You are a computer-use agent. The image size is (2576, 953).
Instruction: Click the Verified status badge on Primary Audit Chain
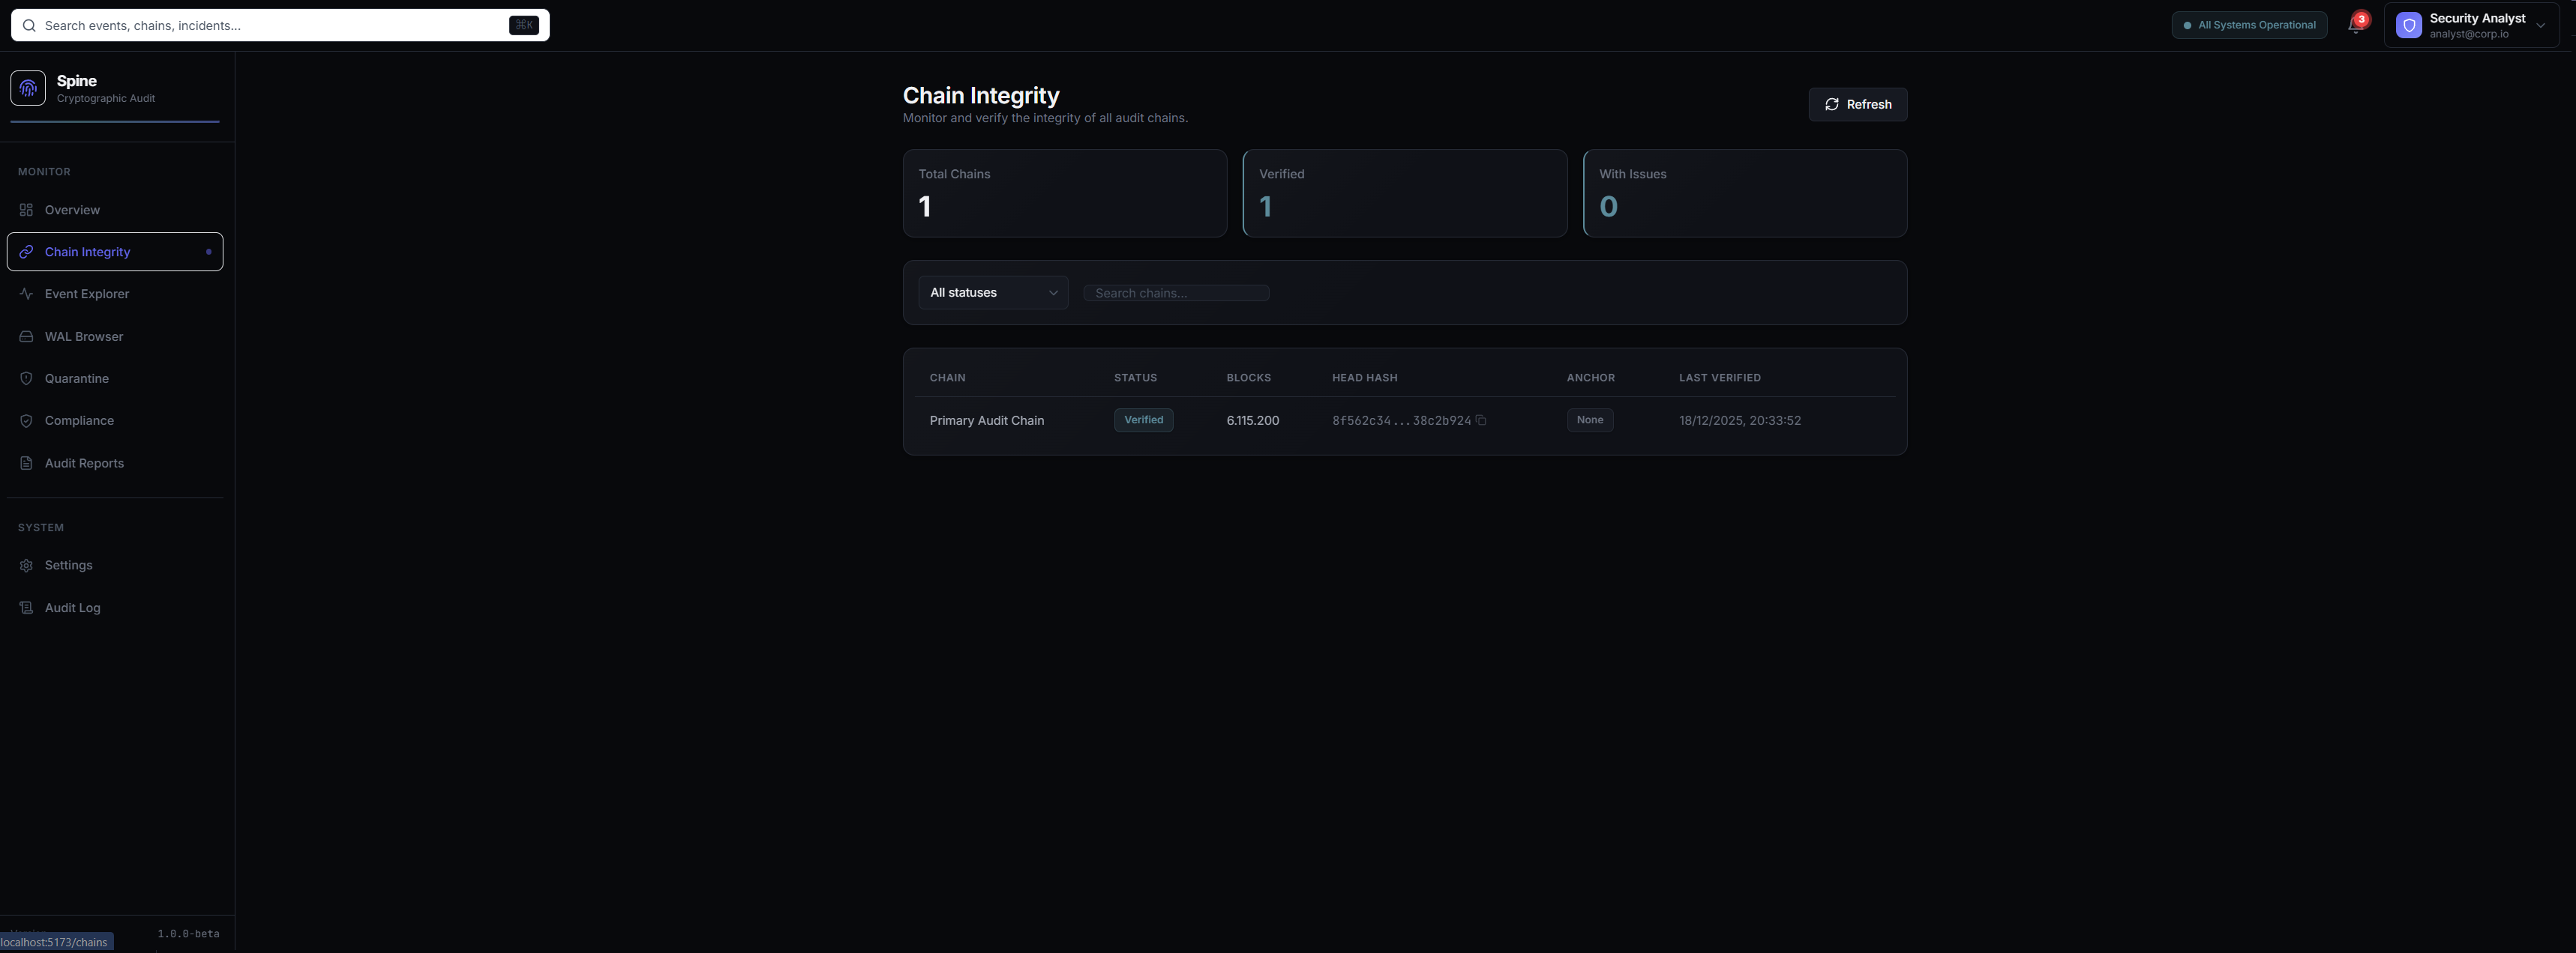click(x=1143, y=420)
